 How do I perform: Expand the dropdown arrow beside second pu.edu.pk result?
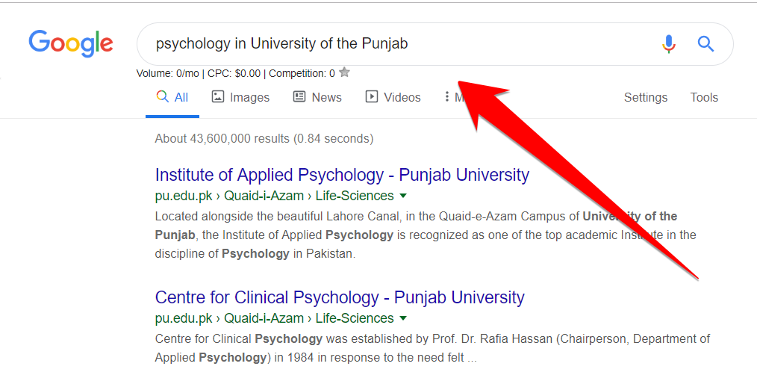tap(403, 318)
